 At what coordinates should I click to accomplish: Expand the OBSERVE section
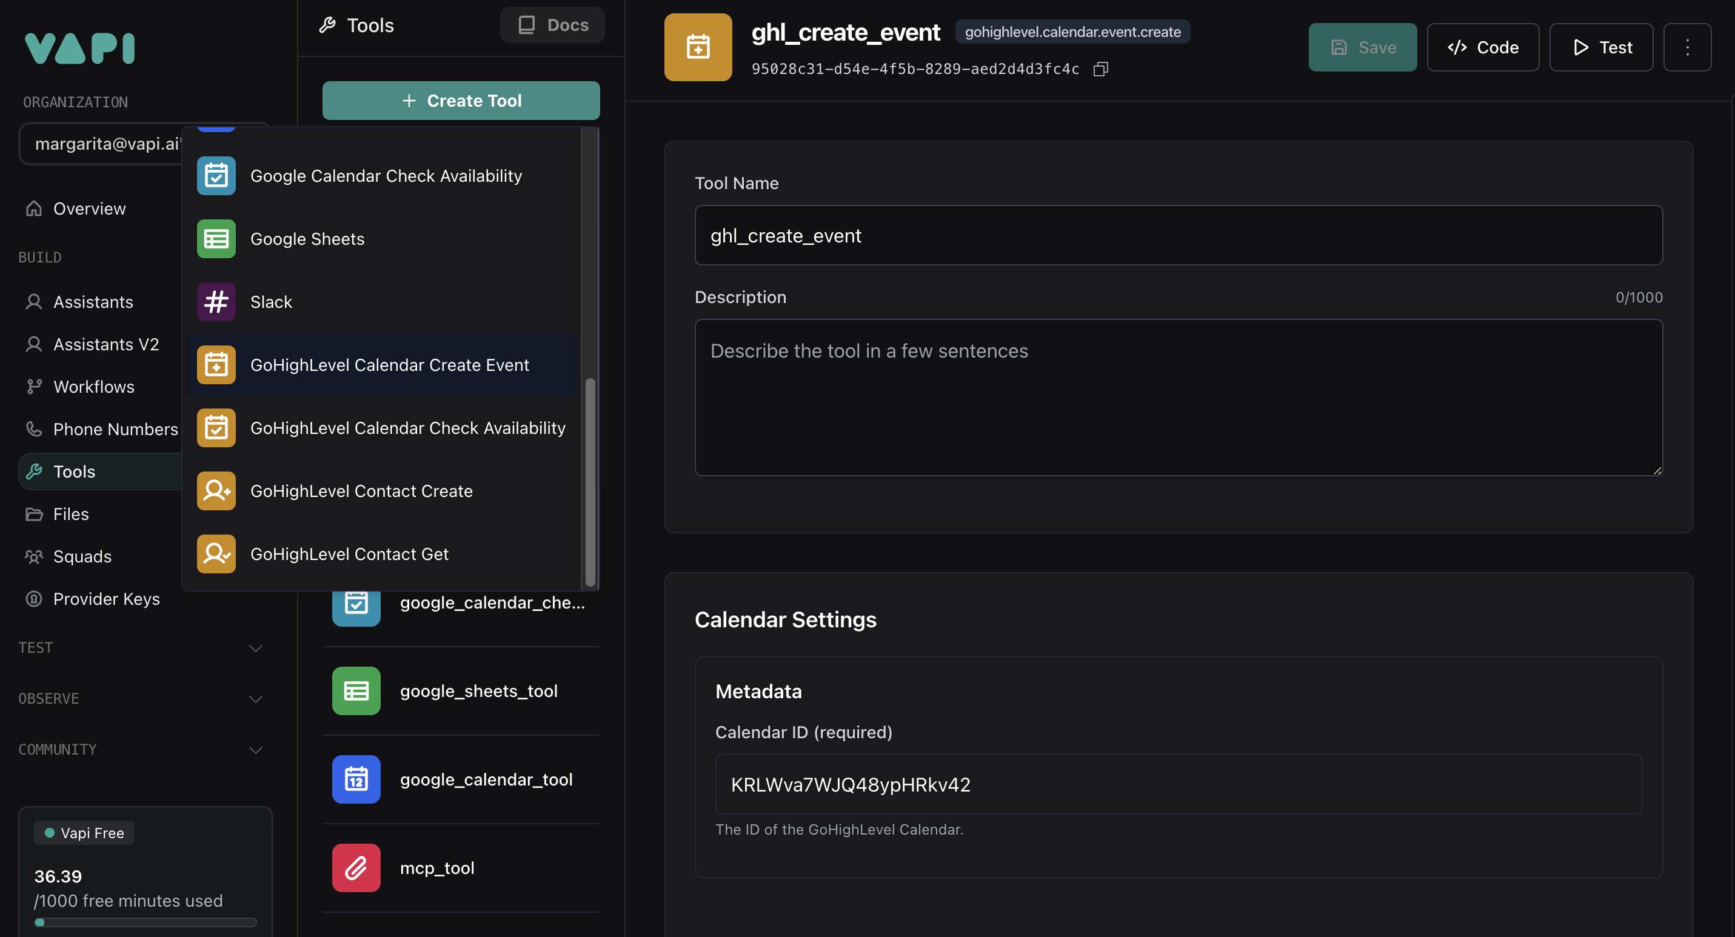[x=255, y=699]
